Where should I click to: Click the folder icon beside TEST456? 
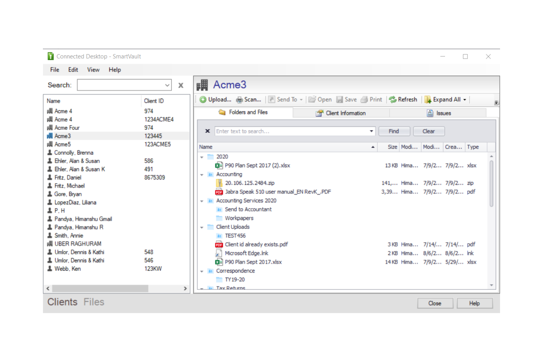(219, 236)
